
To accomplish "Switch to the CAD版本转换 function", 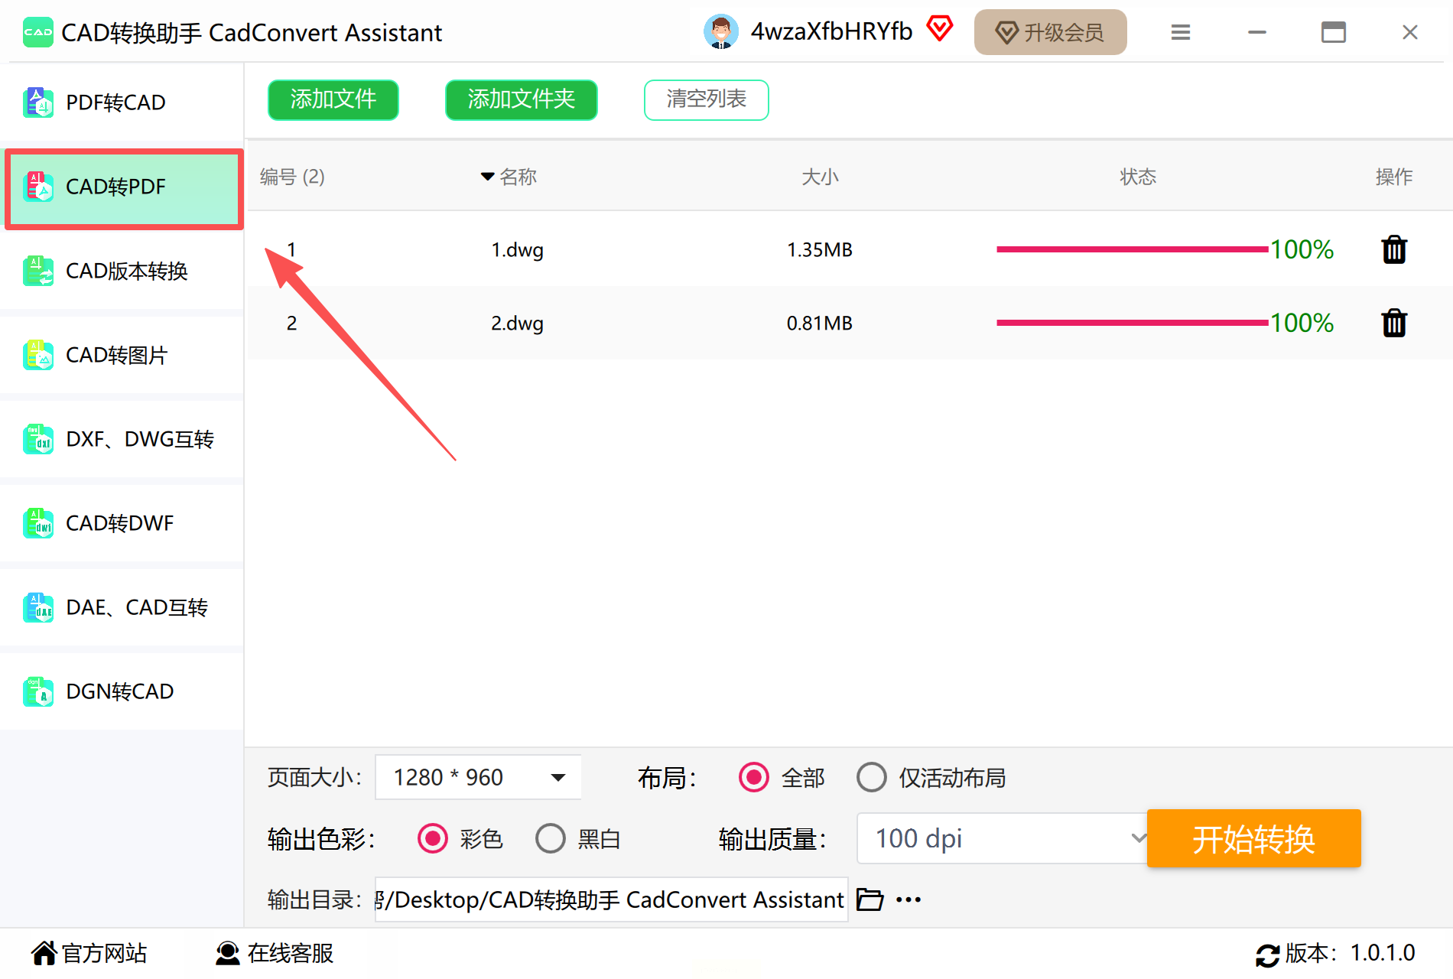I will tap(122, 271).
